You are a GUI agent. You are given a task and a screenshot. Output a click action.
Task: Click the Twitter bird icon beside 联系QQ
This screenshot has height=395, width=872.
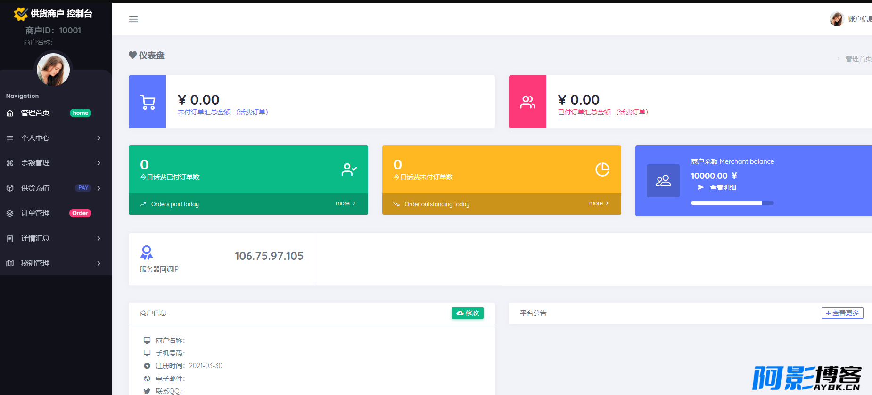tap(147, 391)
